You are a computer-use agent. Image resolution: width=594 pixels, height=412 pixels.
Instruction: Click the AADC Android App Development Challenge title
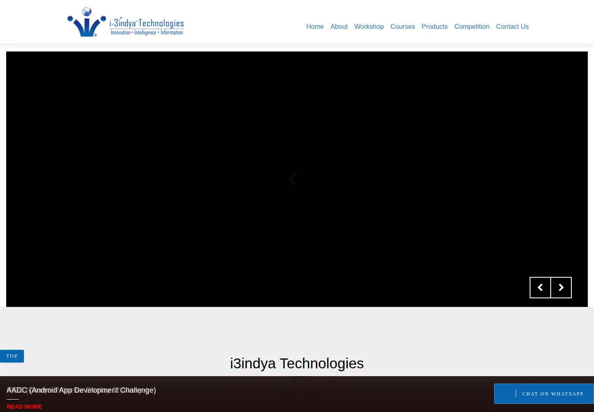pos(81,390)
